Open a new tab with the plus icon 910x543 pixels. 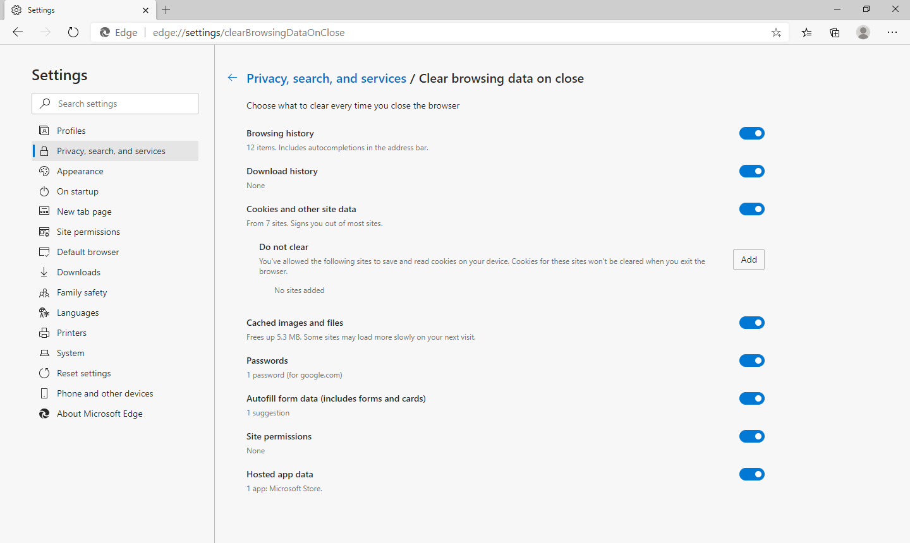coord(166,9)
